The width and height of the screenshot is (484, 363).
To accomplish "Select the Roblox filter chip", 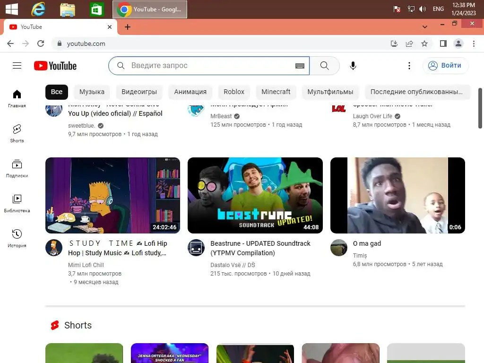I will coord(233,92).
